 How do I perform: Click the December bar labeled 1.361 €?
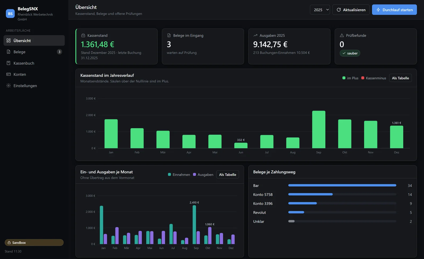coord(397,137)
